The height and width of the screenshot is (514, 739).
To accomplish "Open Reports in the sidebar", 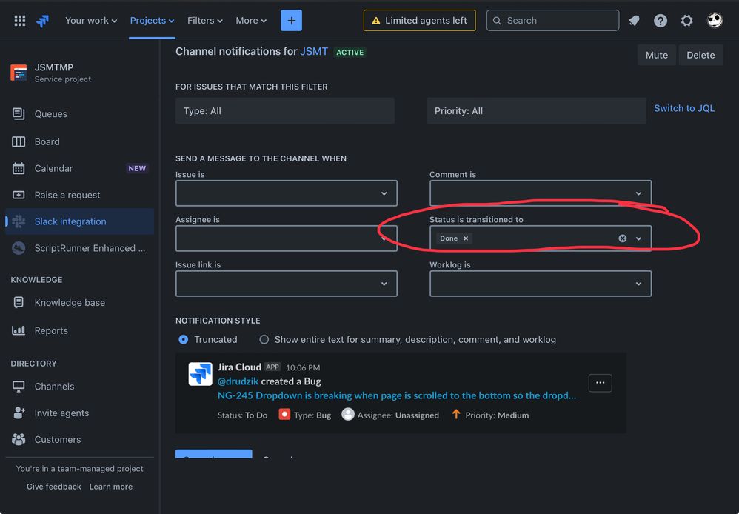I will 79,330.
